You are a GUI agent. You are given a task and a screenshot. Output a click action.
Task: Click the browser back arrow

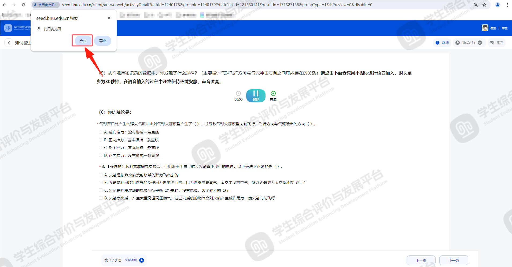pyautogui.click(x=4, y=5)
